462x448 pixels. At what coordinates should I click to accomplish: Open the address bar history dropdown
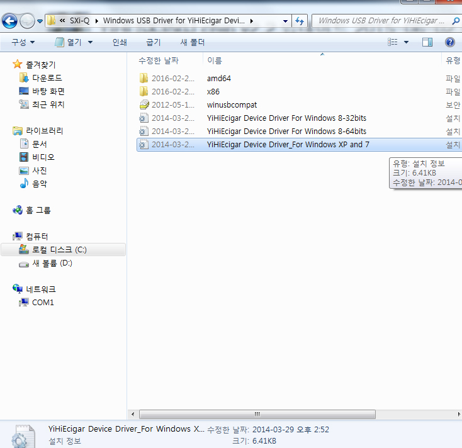click(x=285, y=21)
